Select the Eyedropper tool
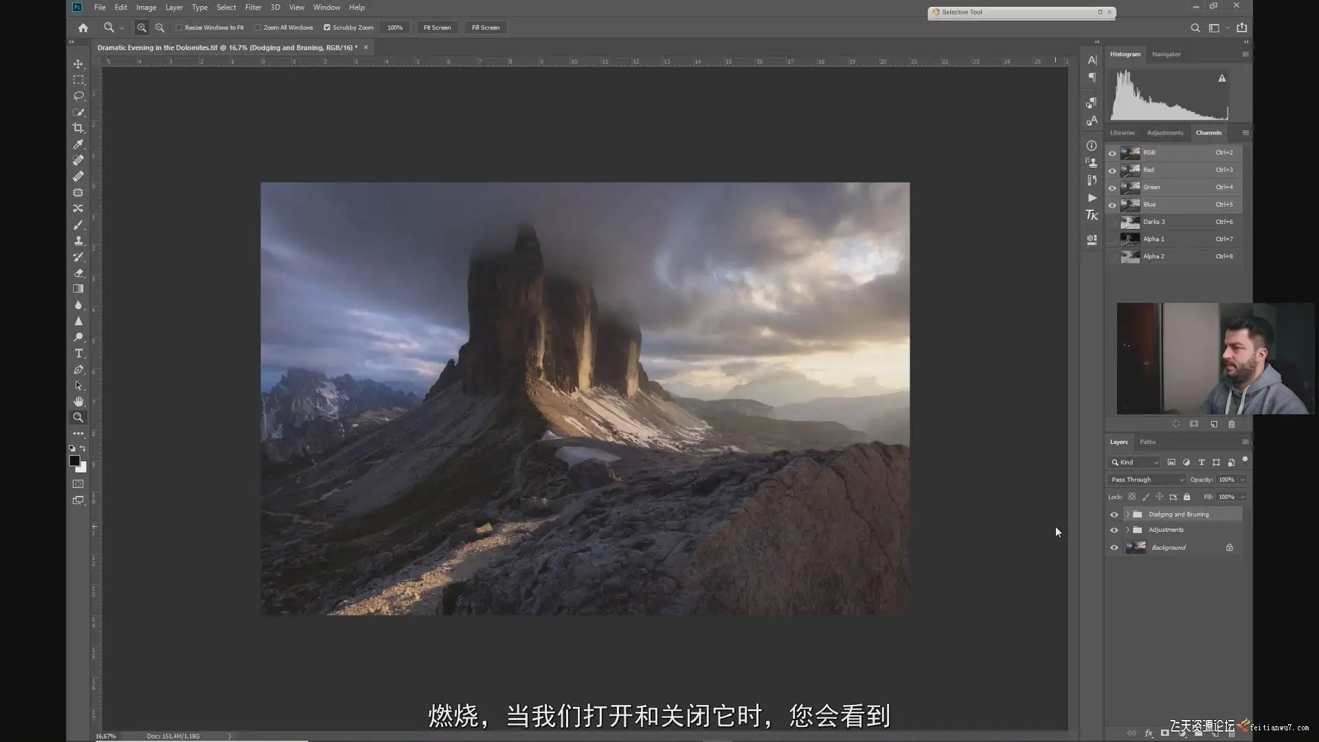1319x742 pixels. pos(78,144)
